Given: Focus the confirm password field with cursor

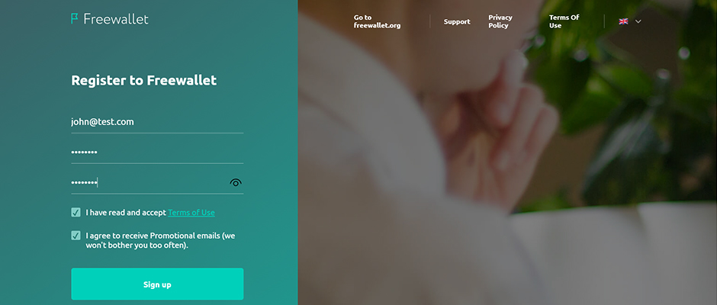Looking at the screenshot, I should coord(149,183).
